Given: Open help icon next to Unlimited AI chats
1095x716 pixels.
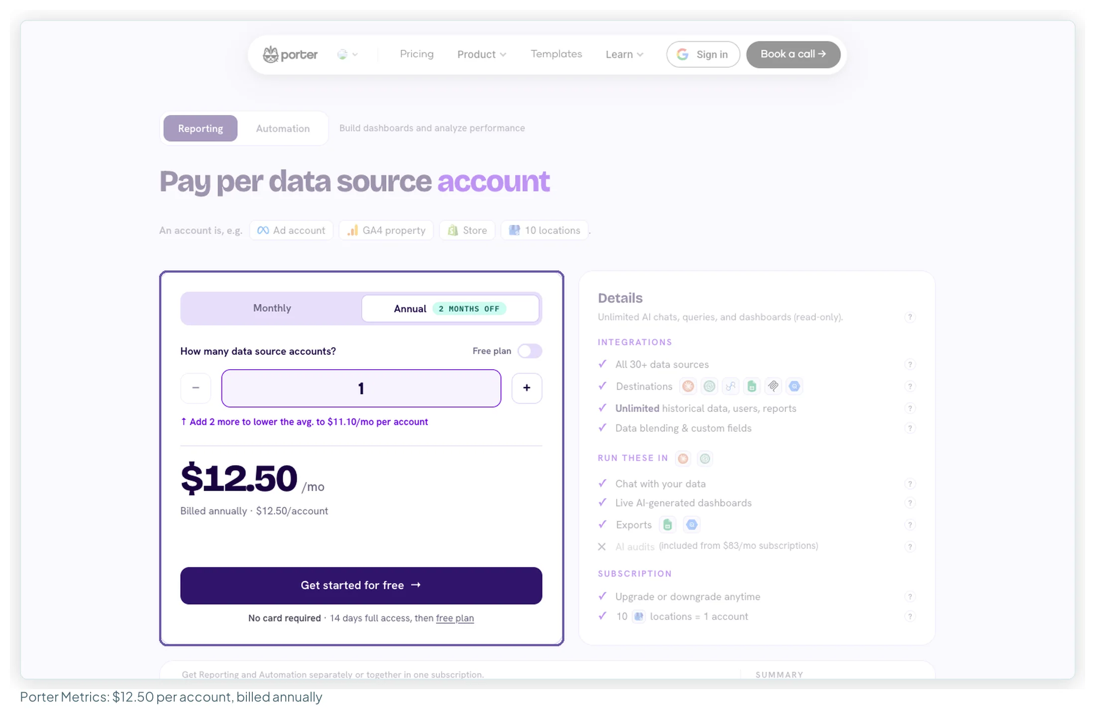Looking at the screenshot, I should [910, 317].
